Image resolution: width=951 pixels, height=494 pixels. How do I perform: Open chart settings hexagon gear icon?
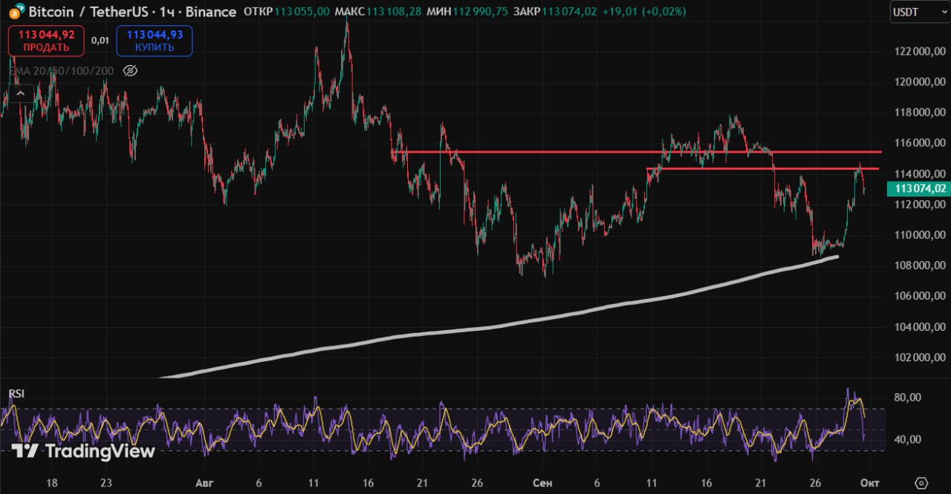point(921,483)
